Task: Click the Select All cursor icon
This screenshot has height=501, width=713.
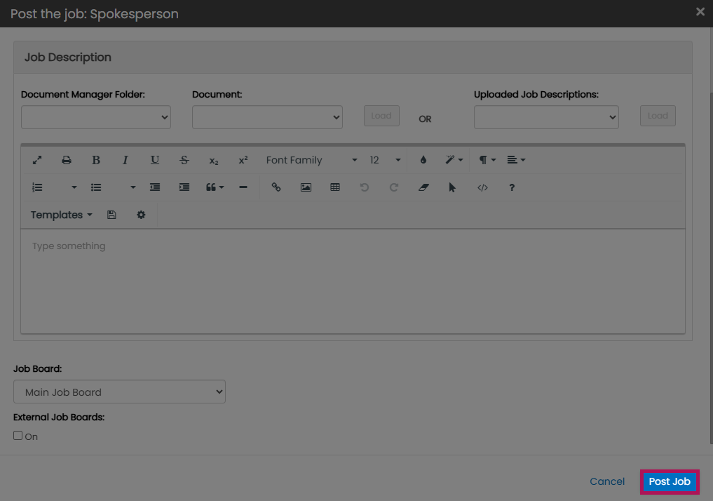Action: [452, 187]
